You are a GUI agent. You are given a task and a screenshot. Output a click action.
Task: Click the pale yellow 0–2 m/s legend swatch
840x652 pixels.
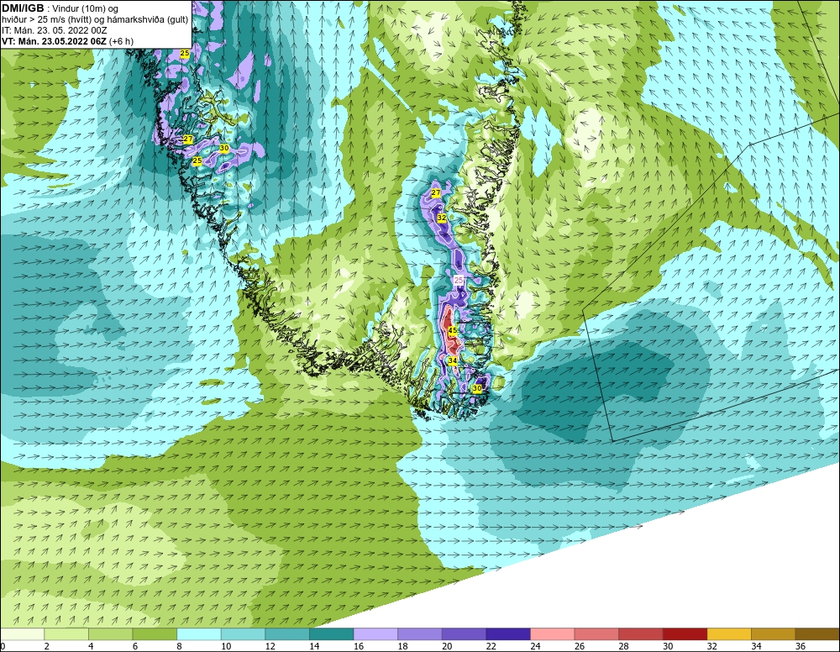point(22,634)
